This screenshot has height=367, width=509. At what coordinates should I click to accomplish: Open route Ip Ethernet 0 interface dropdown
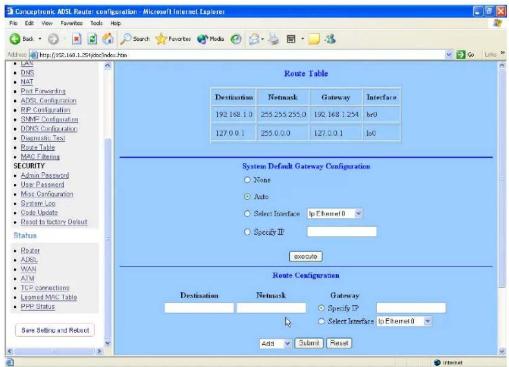[x=404, y=321]
